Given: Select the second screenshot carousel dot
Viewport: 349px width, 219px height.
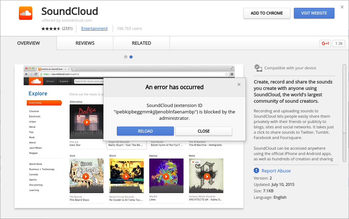Looking at the screenshot, I should pos(131,57).
